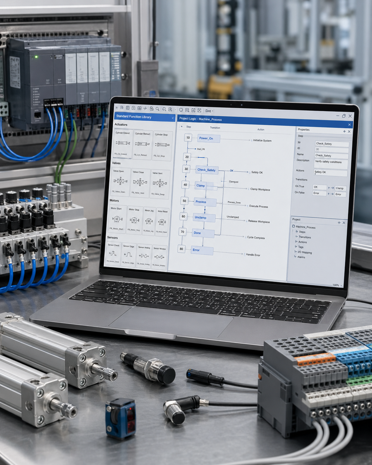Select the Error step in the diagram
This screenshot has height=465, width=372.
click(202, 250)
